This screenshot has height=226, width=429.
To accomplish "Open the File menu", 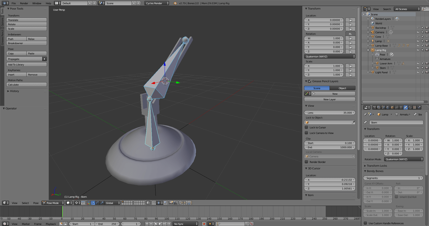I will pos(14,3).
